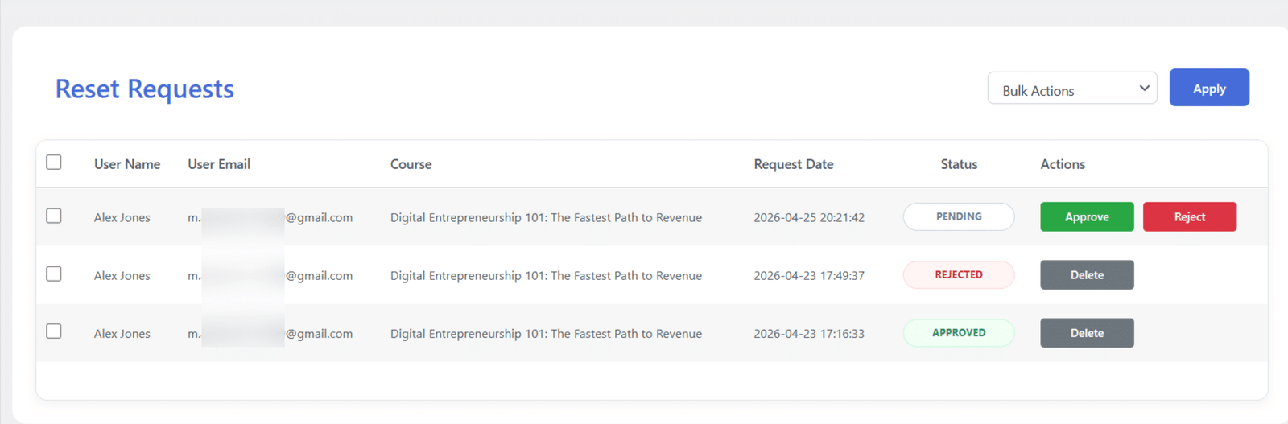This screenshot has width=1288, height=424.
Task: Delete the approved reset request
Action: [x=1087, y=333]
